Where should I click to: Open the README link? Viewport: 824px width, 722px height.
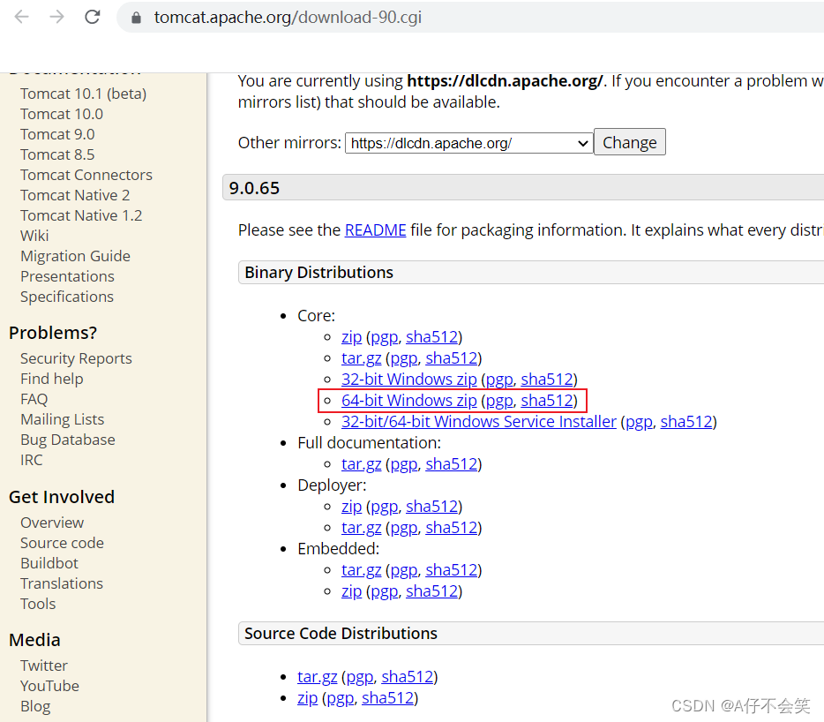click(375, 229)
